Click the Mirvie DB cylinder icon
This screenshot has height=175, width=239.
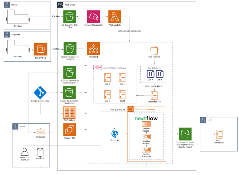click(40, 152)
